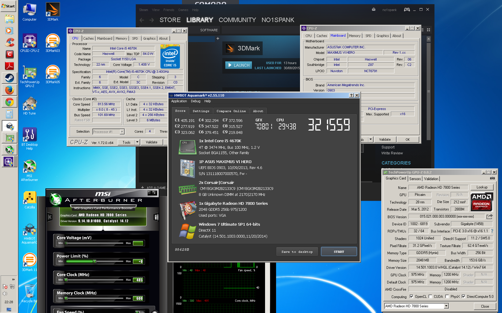Screen dimensions: 502x313
Task: Open the CPUID CPU-Z desktop icon
Action: (x=30, y=43)
